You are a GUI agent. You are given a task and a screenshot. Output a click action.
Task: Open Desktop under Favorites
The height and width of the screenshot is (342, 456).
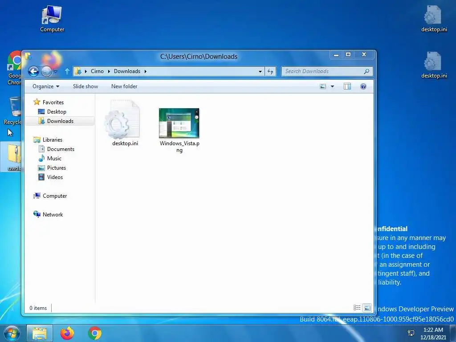57,112
